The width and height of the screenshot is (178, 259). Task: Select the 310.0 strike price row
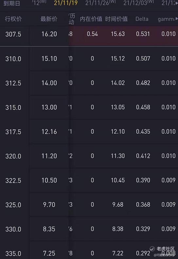89,59
